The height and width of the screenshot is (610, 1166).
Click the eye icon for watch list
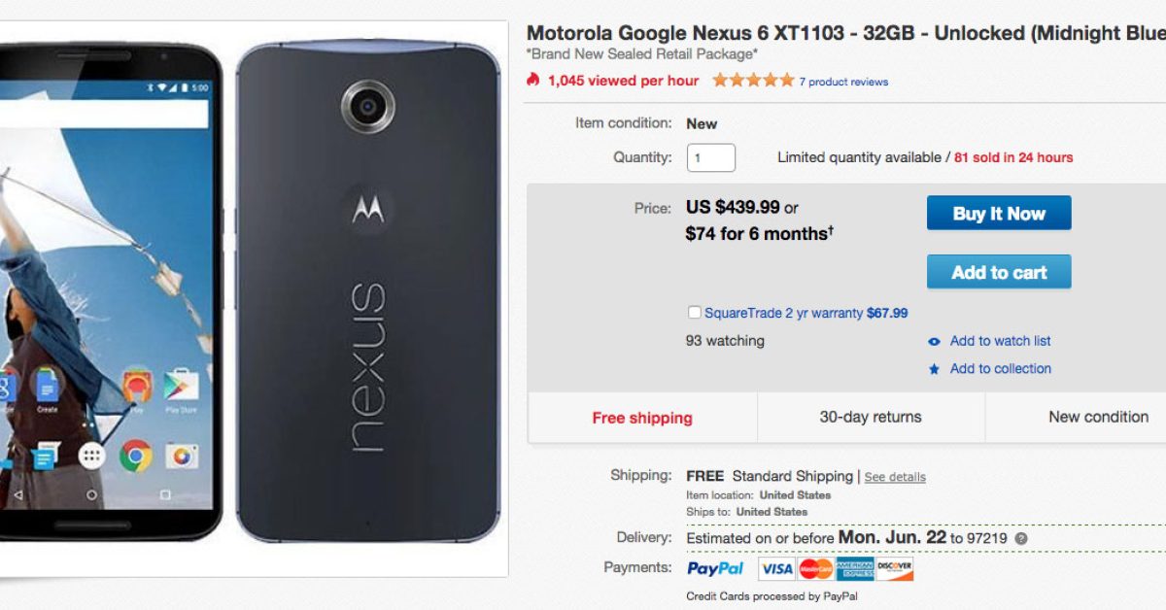click(934, 342)
